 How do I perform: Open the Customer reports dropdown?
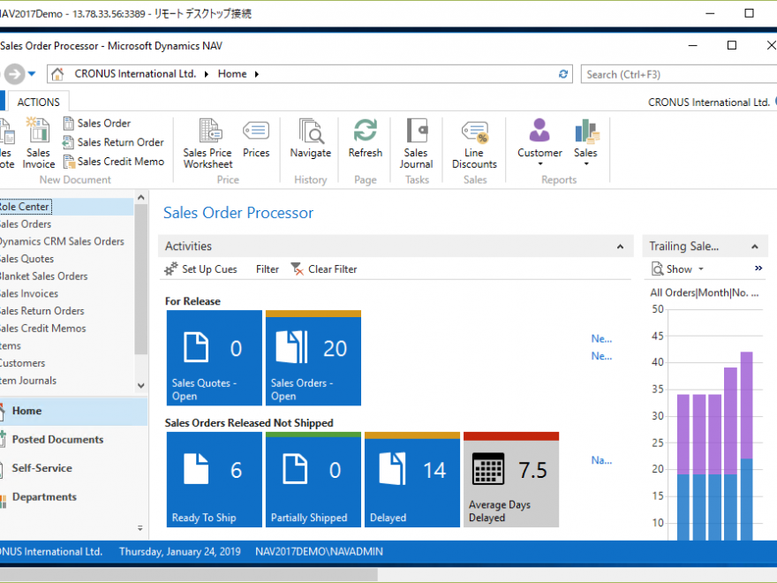(539, 143)
